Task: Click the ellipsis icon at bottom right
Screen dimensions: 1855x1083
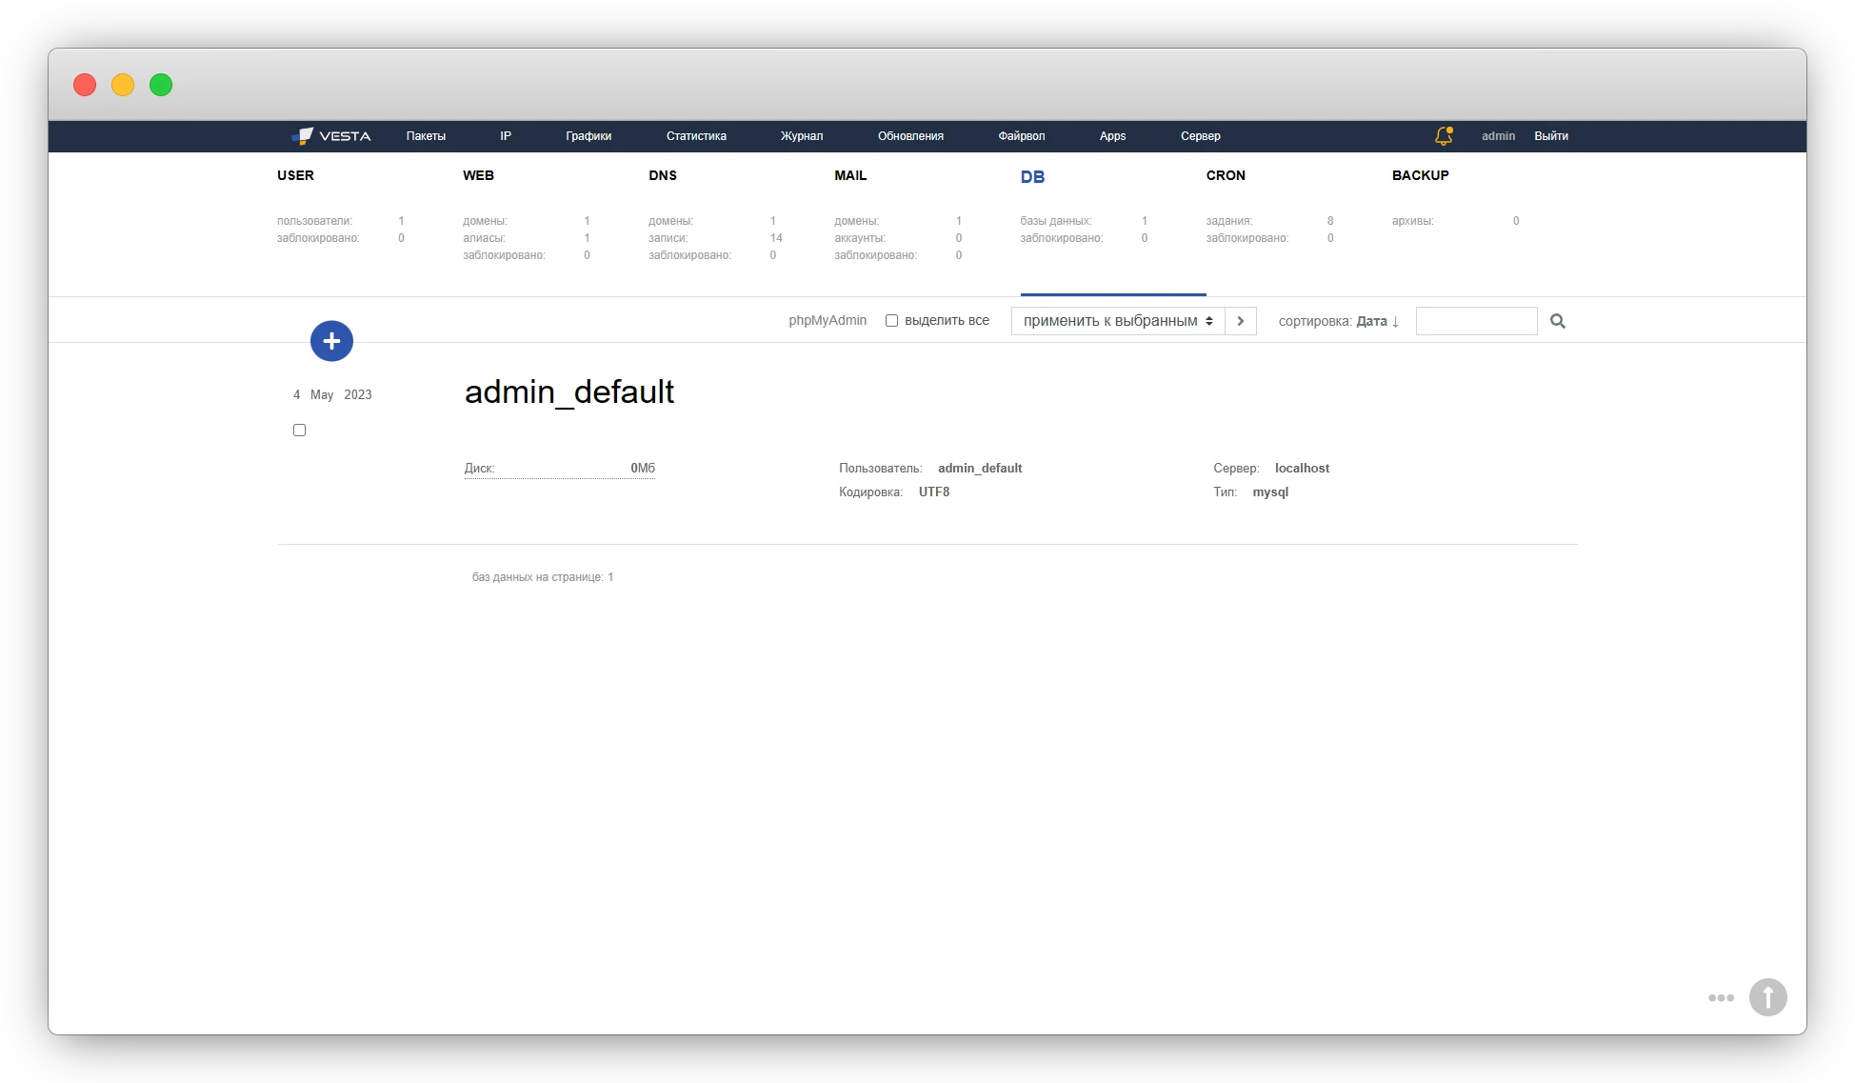Action: [x=1721, y=996]
